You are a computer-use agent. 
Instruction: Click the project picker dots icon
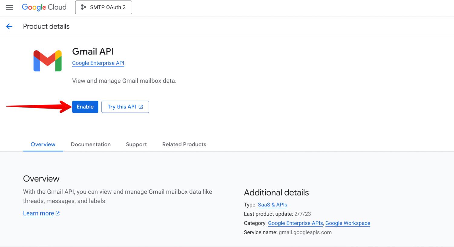[84, 7]
